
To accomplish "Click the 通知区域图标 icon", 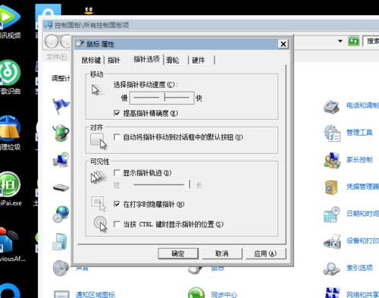I will click(61, 293).
